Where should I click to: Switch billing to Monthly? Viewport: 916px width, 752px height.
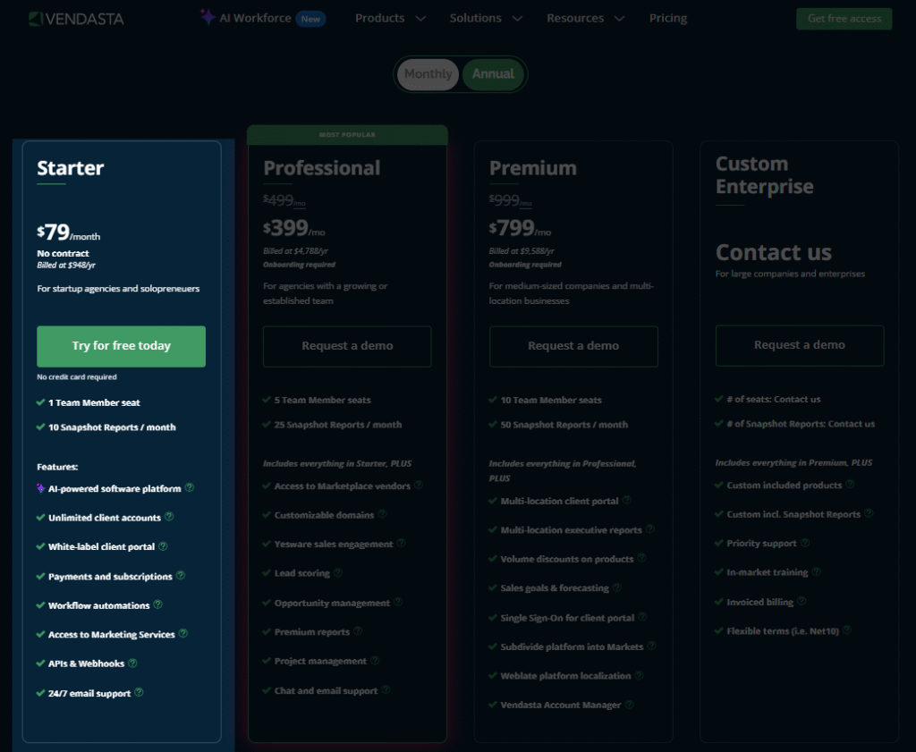[x=428, y=74]
